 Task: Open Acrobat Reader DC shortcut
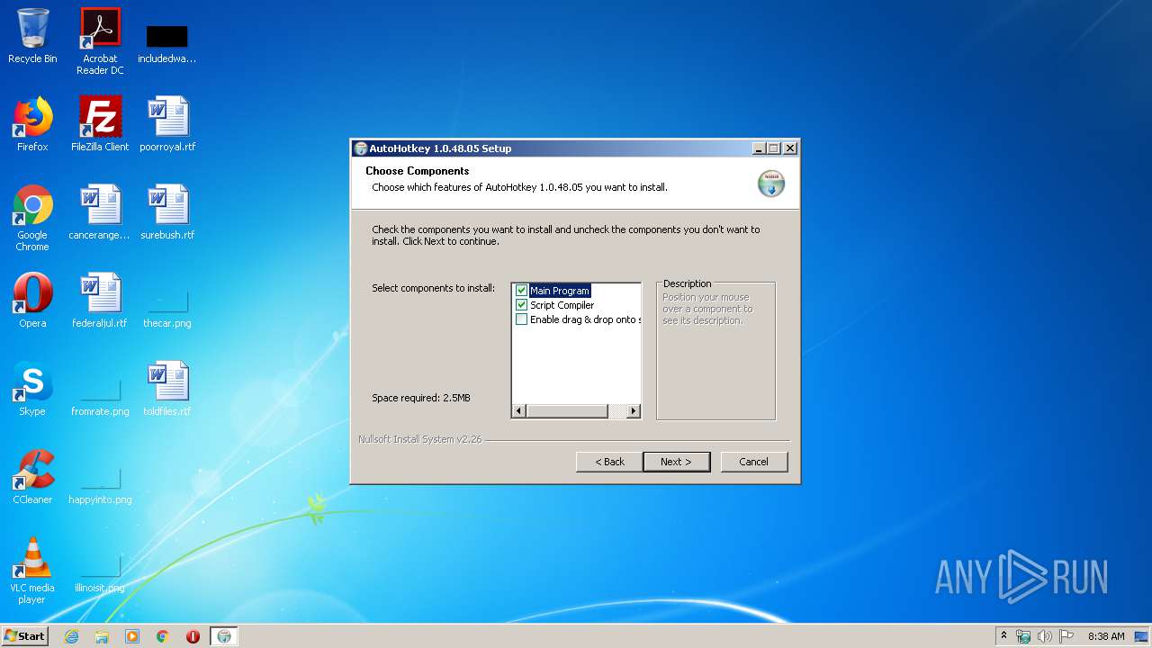point(100,40)
